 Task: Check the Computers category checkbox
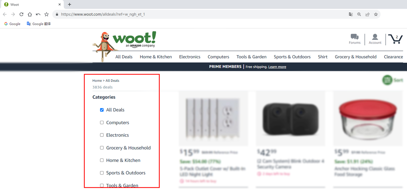(x=102, y=122)
